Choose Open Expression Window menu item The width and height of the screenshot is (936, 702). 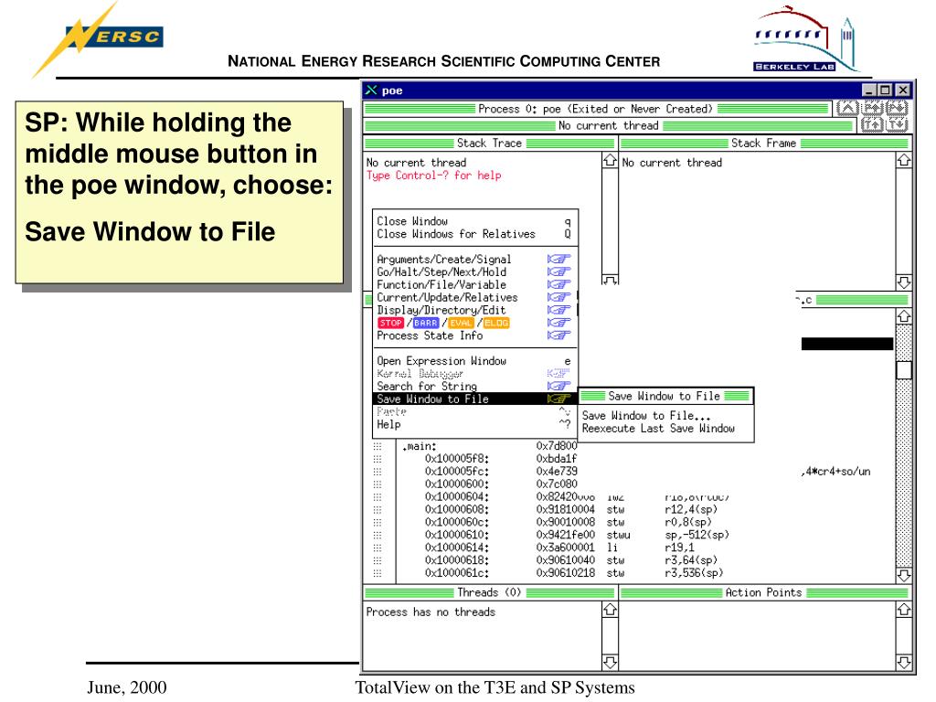(x=474, y=361)
